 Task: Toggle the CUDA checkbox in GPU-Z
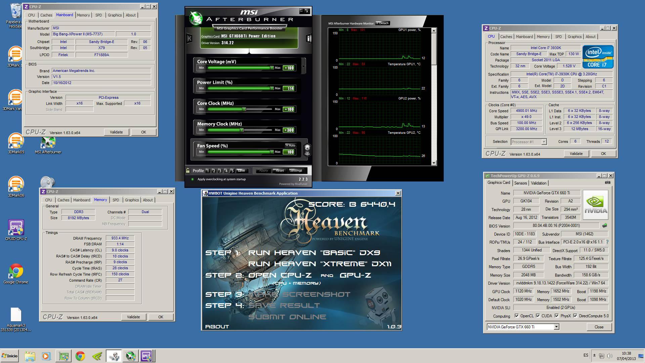click(x=538, y=316)
